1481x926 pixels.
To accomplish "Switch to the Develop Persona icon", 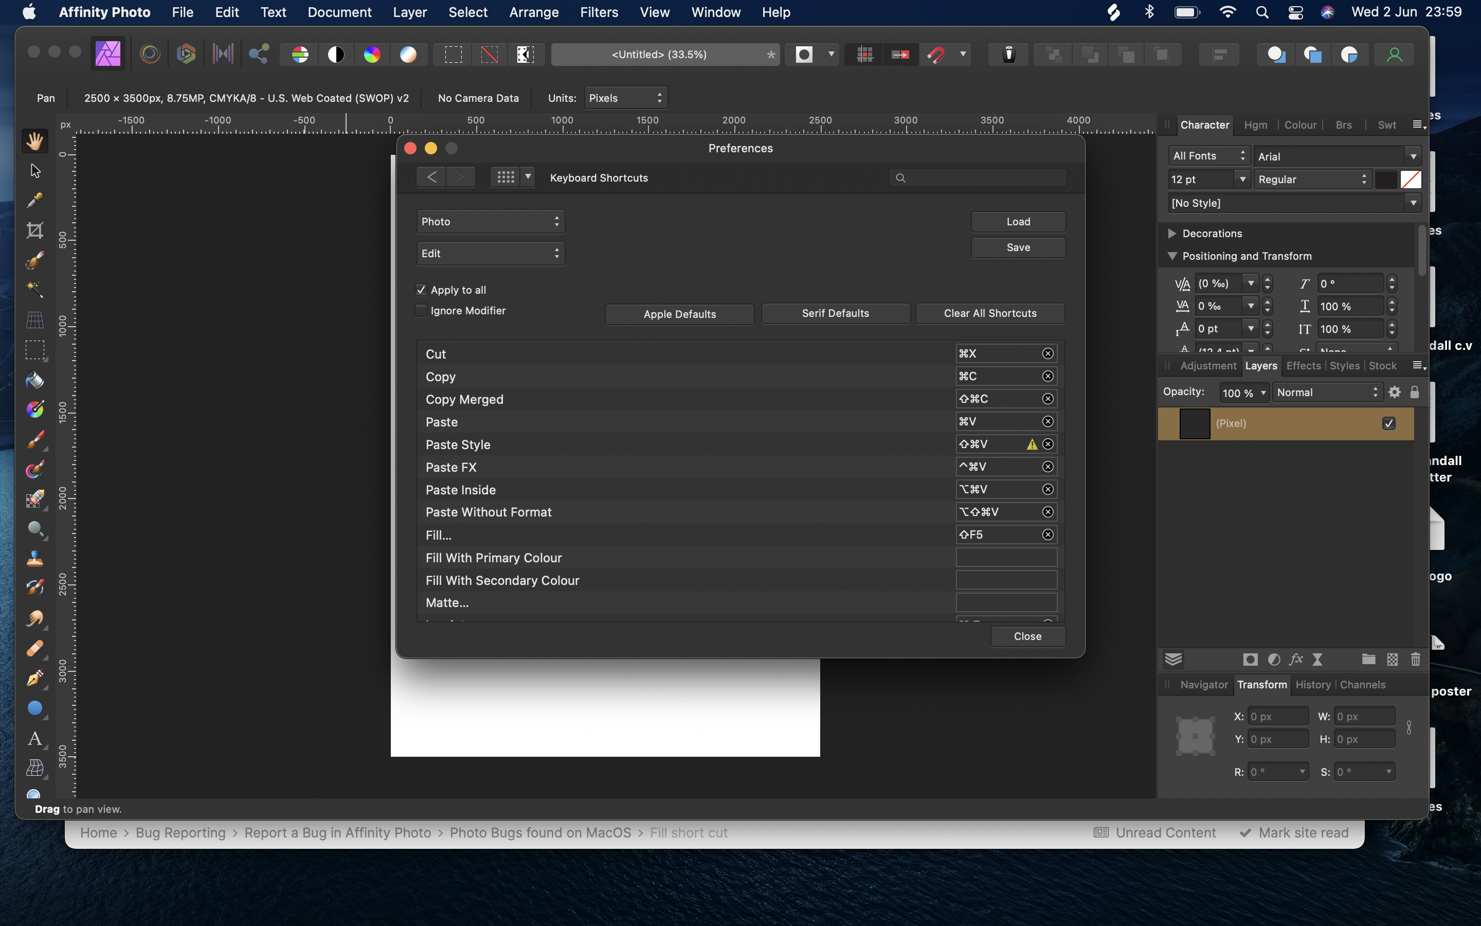I will click(x=186, y=55).
